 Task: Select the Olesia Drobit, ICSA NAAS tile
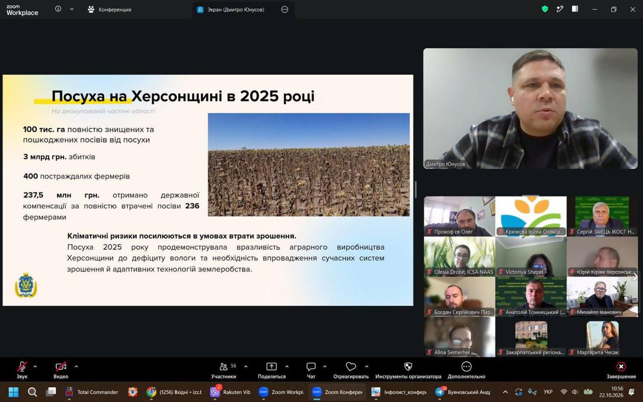(x=460, y=256)
